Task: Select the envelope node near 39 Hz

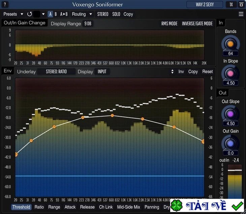Action: click(x=31, y=141)
